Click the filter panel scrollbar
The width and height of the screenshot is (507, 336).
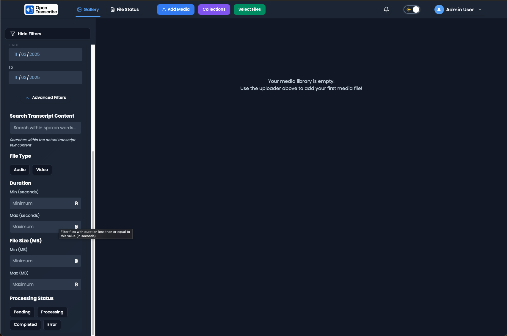coord(93,243)
